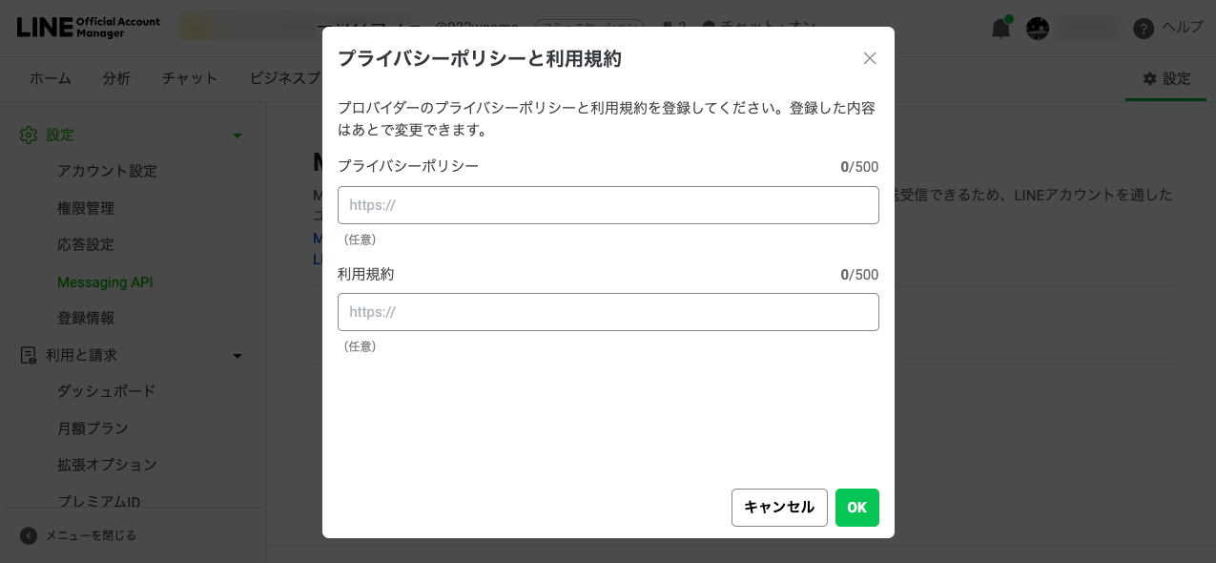Click the notification bell icon
The height and width of the screenshot is (563, 1216).
click(1000, 28)
